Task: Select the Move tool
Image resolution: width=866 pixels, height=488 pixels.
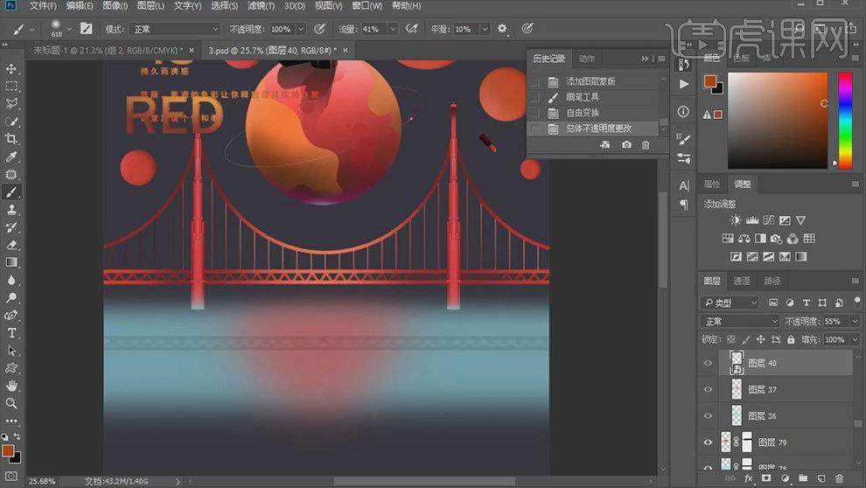Action: click(11, 69)
